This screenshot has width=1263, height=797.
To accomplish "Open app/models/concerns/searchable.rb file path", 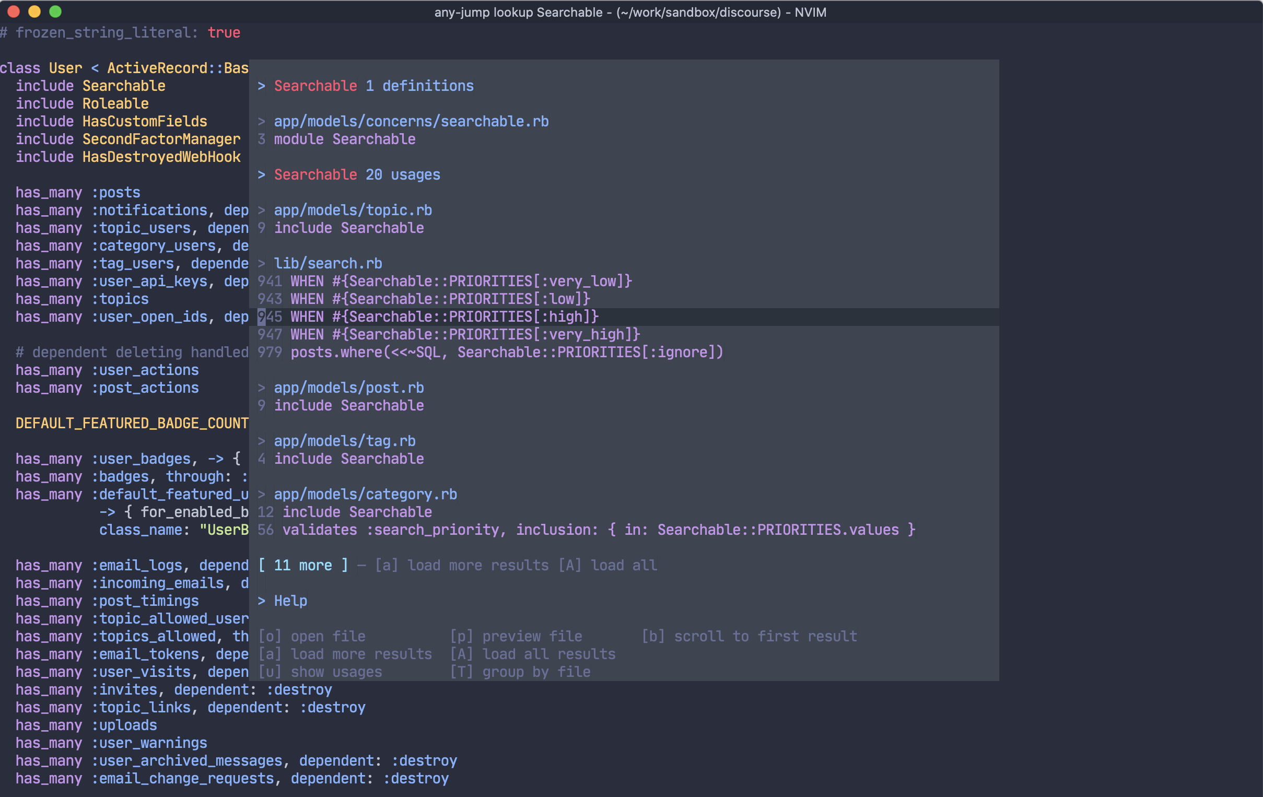I will click(x=411, y=122).
